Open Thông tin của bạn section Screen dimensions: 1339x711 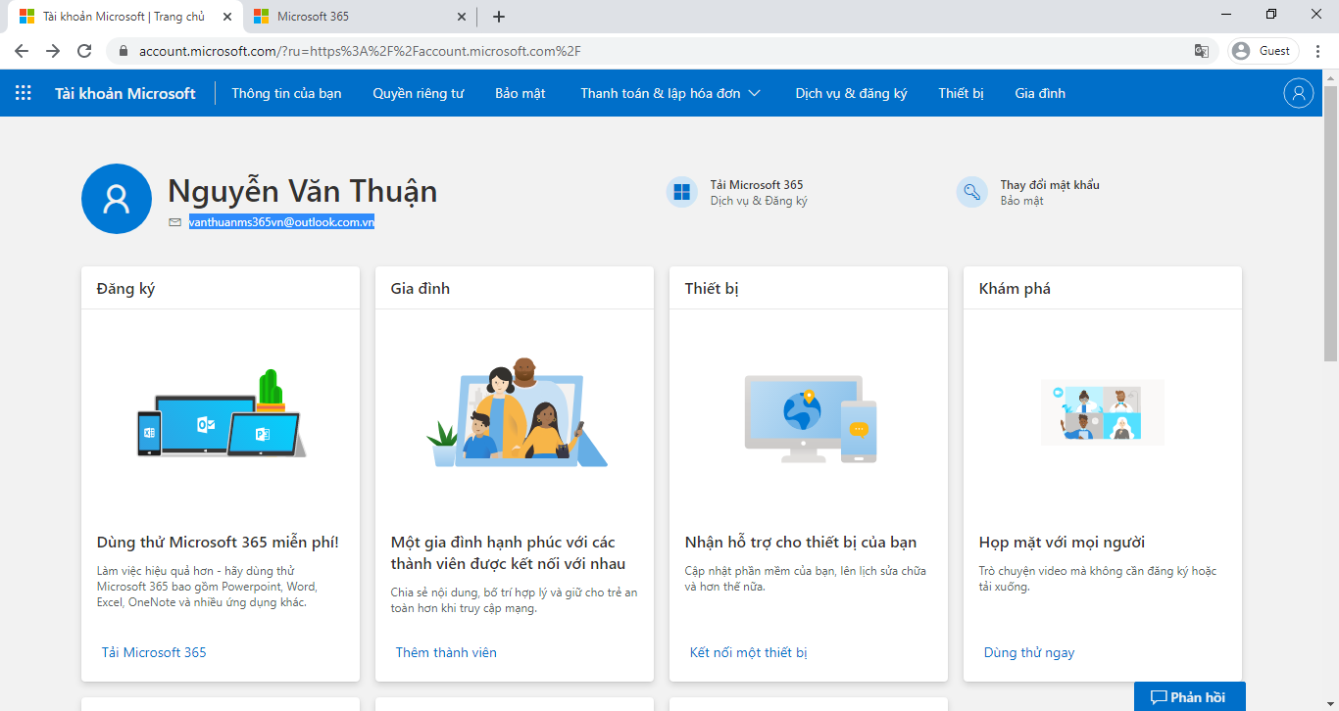(286, 93)
